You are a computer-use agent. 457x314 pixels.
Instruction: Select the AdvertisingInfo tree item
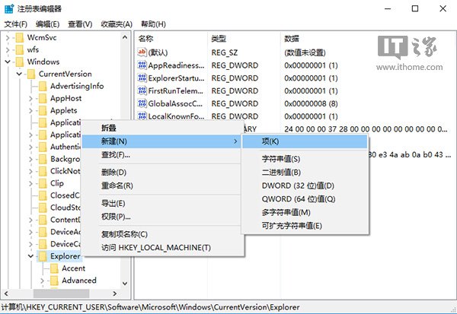click(77, 87)
